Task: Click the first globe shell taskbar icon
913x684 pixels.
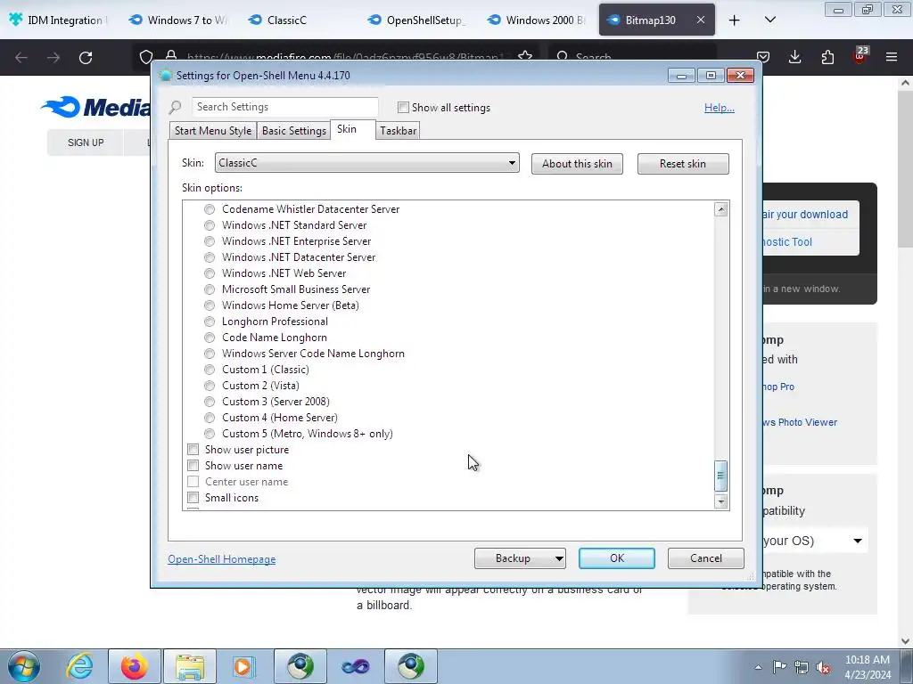Action: [300, 666]
